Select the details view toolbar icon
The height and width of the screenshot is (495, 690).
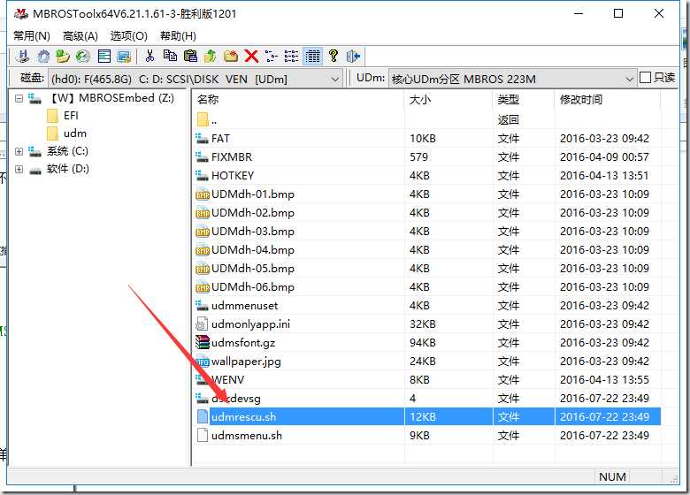click(x=313, y=56)
